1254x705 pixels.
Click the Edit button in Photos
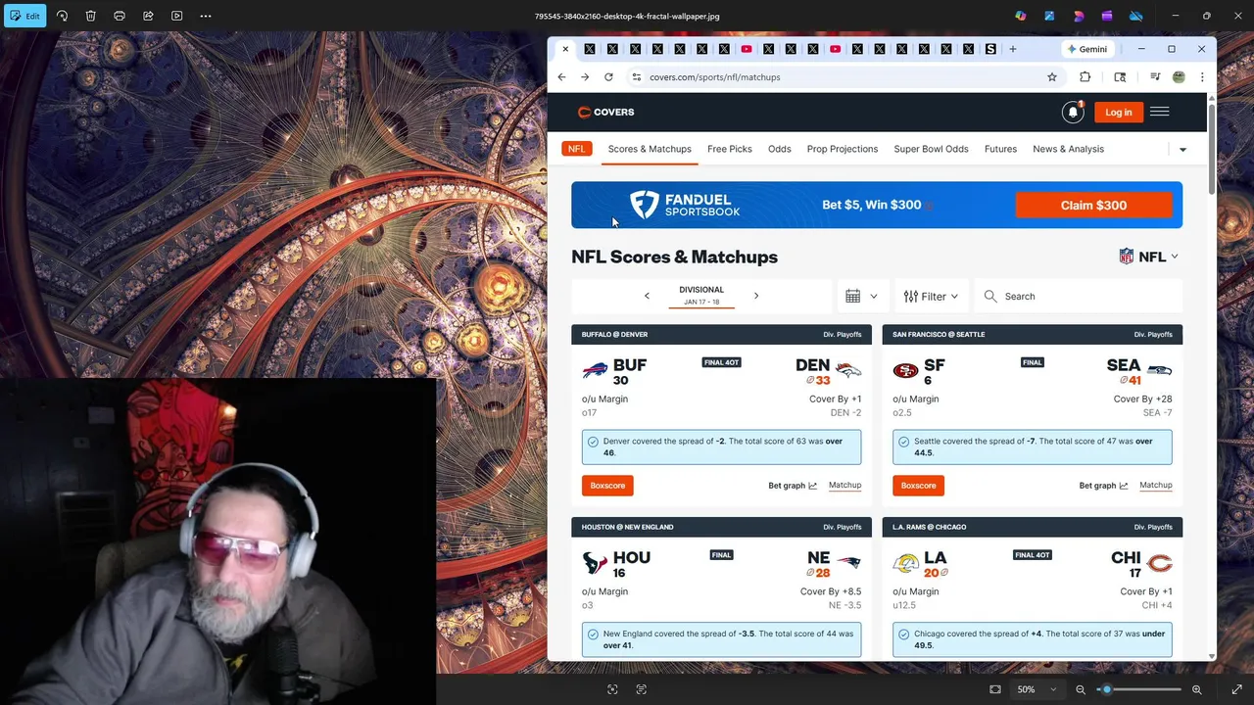tap(24, 16)
